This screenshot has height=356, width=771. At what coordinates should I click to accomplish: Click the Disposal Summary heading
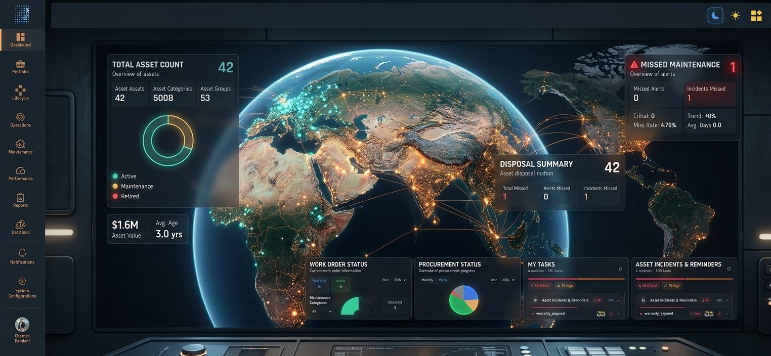(536, 164)
